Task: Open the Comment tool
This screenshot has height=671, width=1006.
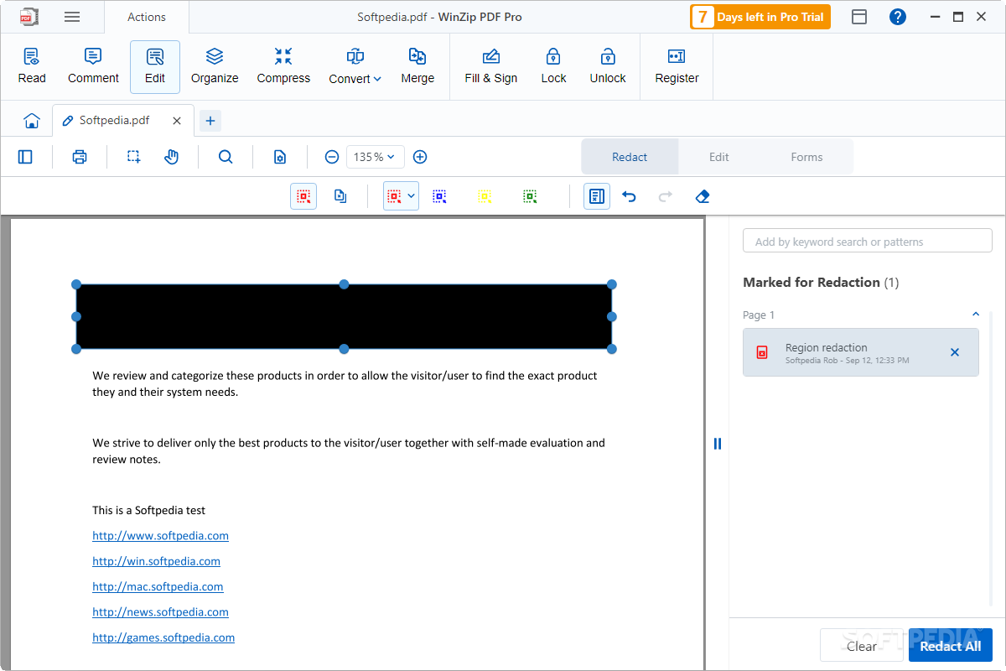Action: [93, 66]
